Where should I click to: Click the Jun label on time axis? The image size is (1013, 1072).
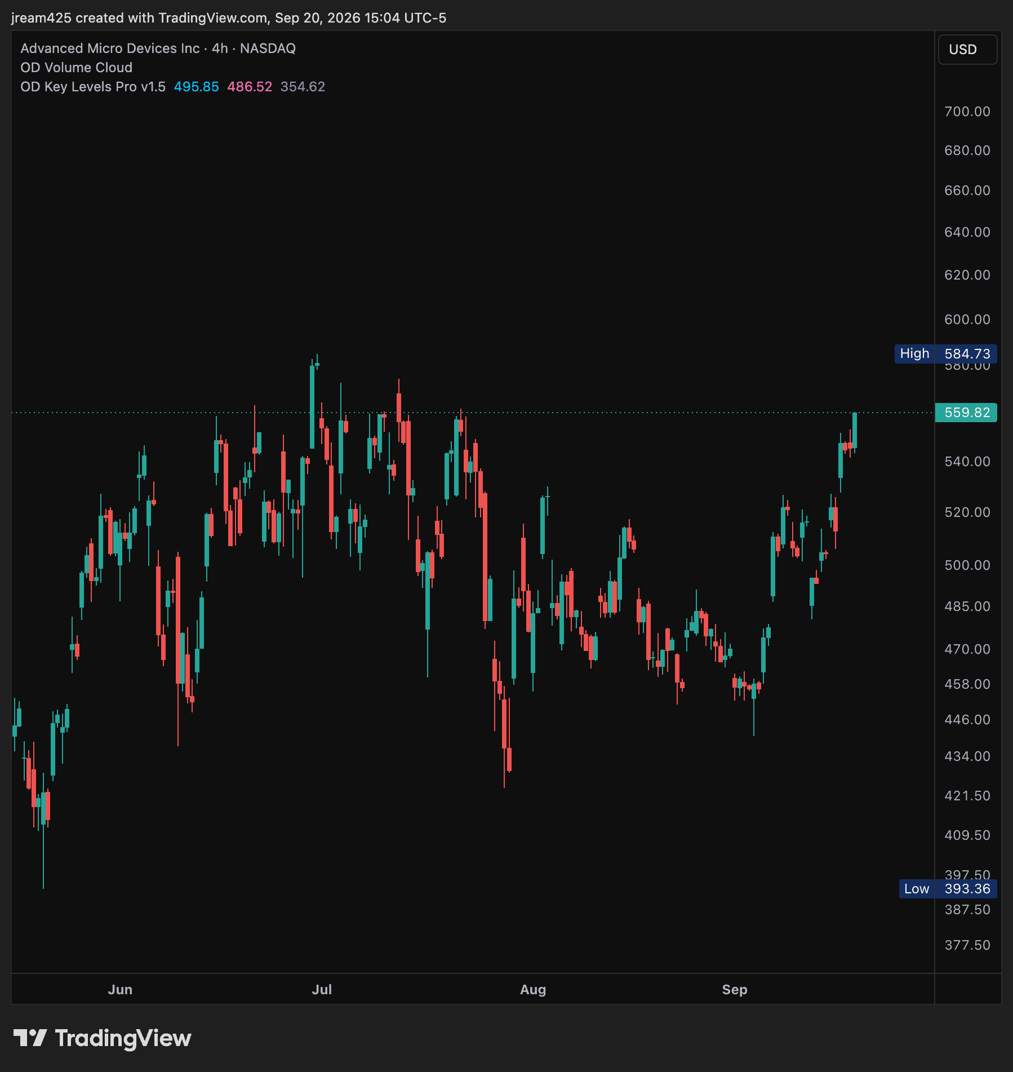pos(120,990)
